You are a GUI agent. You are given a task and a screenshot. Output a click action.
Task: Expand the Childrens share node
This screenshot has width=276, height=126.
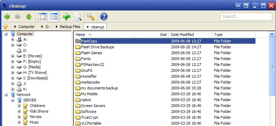[x=19, y=106]
